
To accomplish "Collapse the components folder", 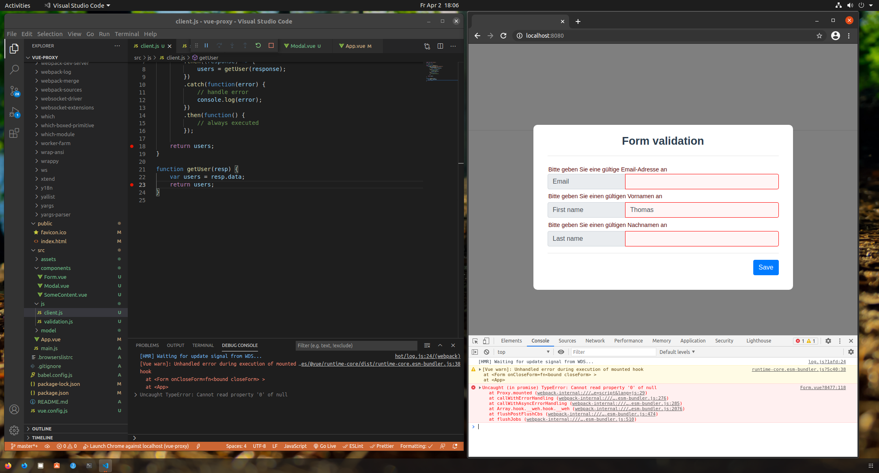I will tap(56, 268).
